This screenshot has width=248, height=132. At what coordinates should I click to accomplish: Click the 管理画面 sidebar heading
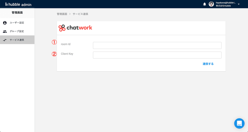pyautogui.click(x=17, y=13)
